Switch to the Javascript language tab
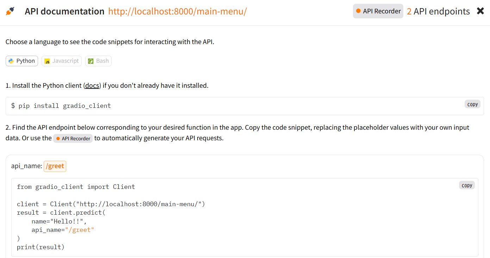This screenshot has width=490, height=258. click(x=61, y=61)
